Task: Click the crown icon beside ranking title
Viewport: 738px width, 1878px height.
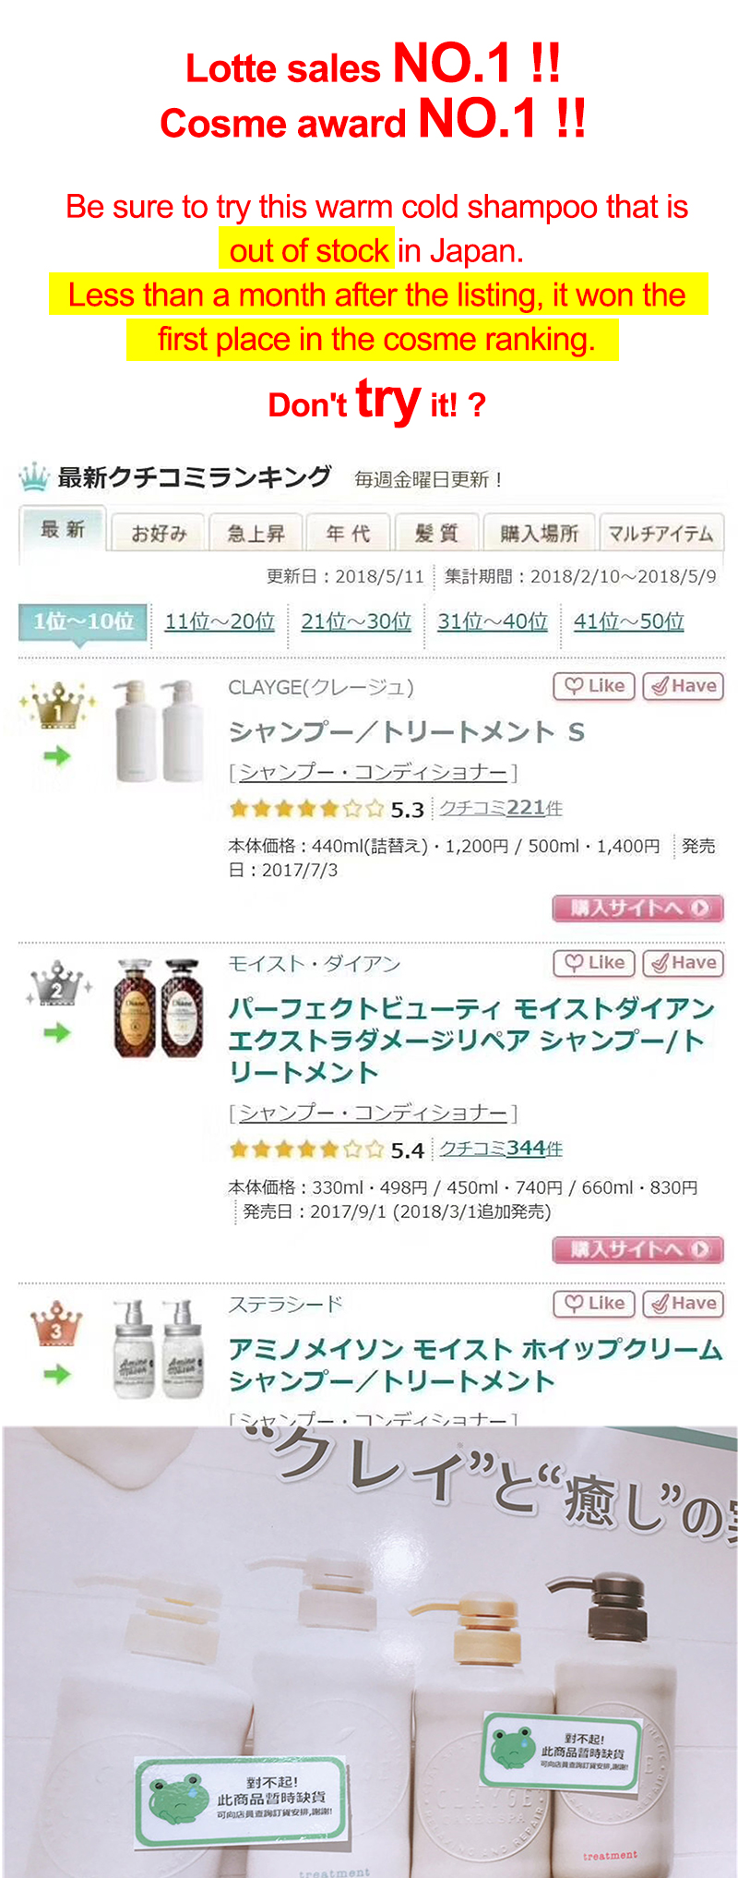Action: pyautogui.click(x=34, y=477)
